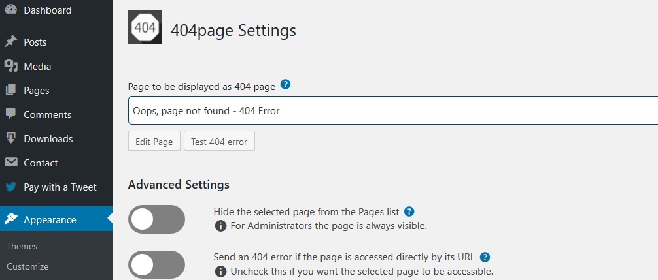This screenshot has height=280, width=658.
Task: Click help icon beside 404 page label
Action: (285, 85)
